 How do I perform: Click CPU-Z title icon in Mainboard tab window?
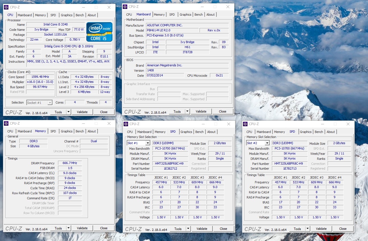(x=125, y=7)
